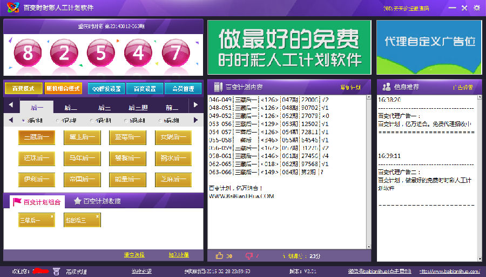Click the blue 代理自定义广告位 banner
The width and height of the screenshot is (486, 277).
tap(429, 47)
